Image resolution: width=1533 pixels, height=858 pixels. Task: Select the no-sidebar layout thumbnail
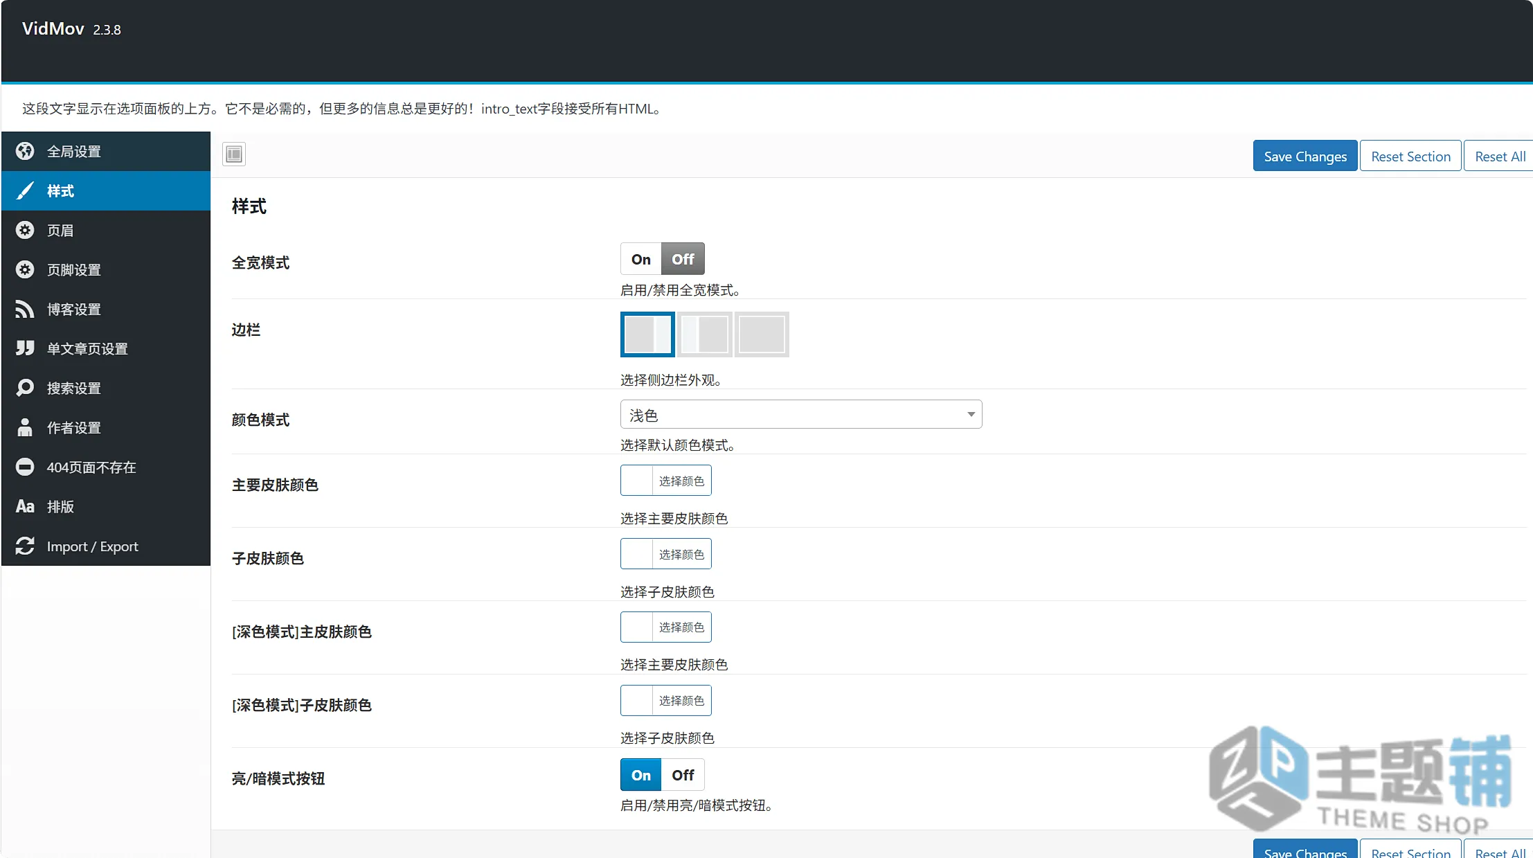pos(762,334)
